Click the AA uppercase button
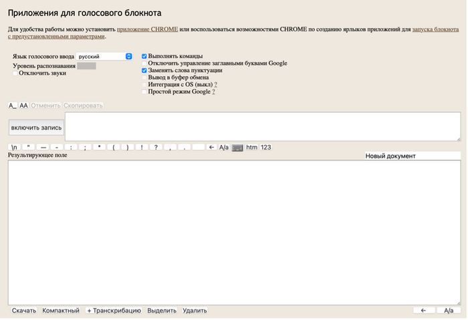The height and width of the screenshot is (320, 468). 23,106
